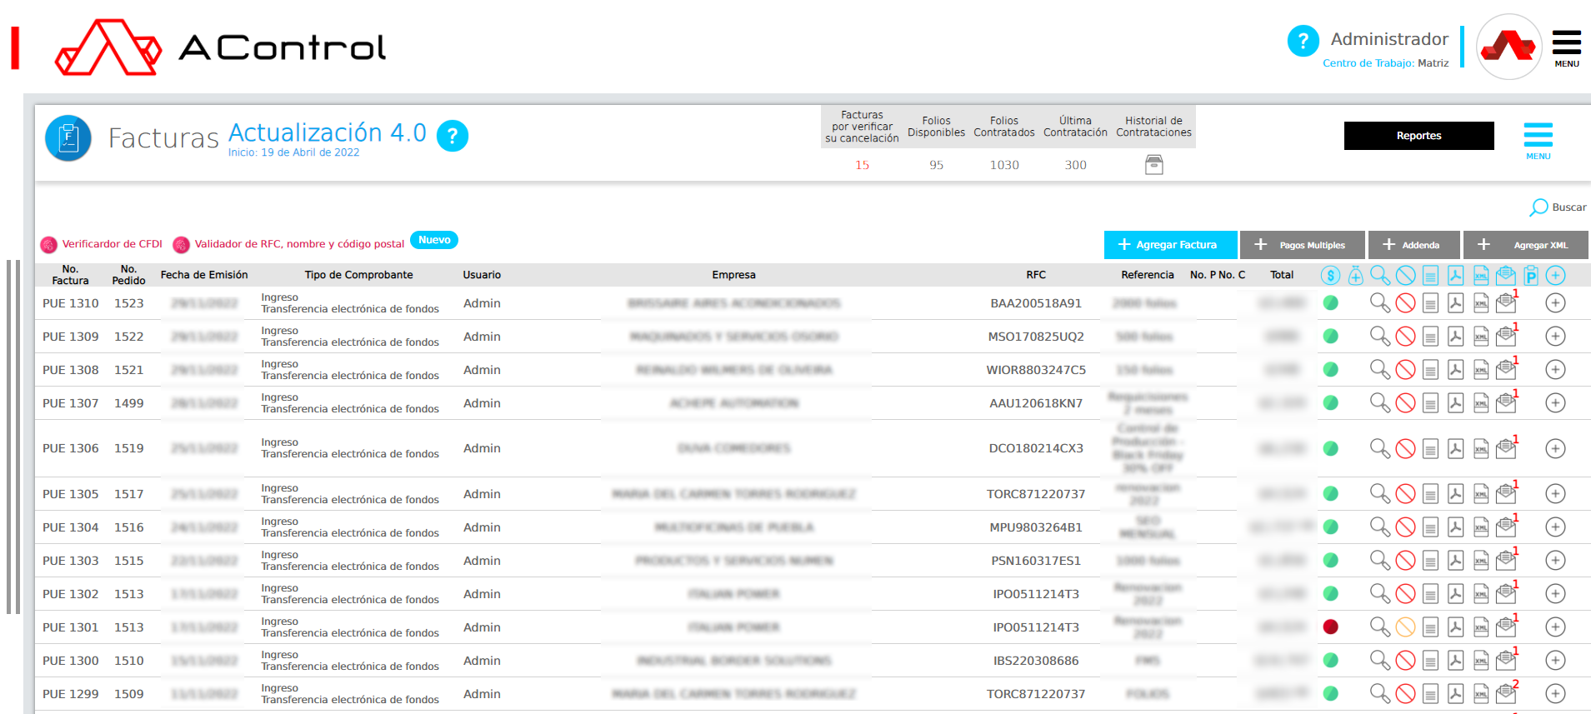This screenshot has width=1591, height=714.
Task: Click the Addenda button
Action: (x=1414, y=245)
